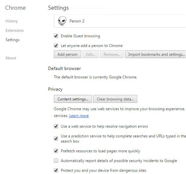
Task: Click the Person 2 alien avatar icon
Action: click(62, 21)
